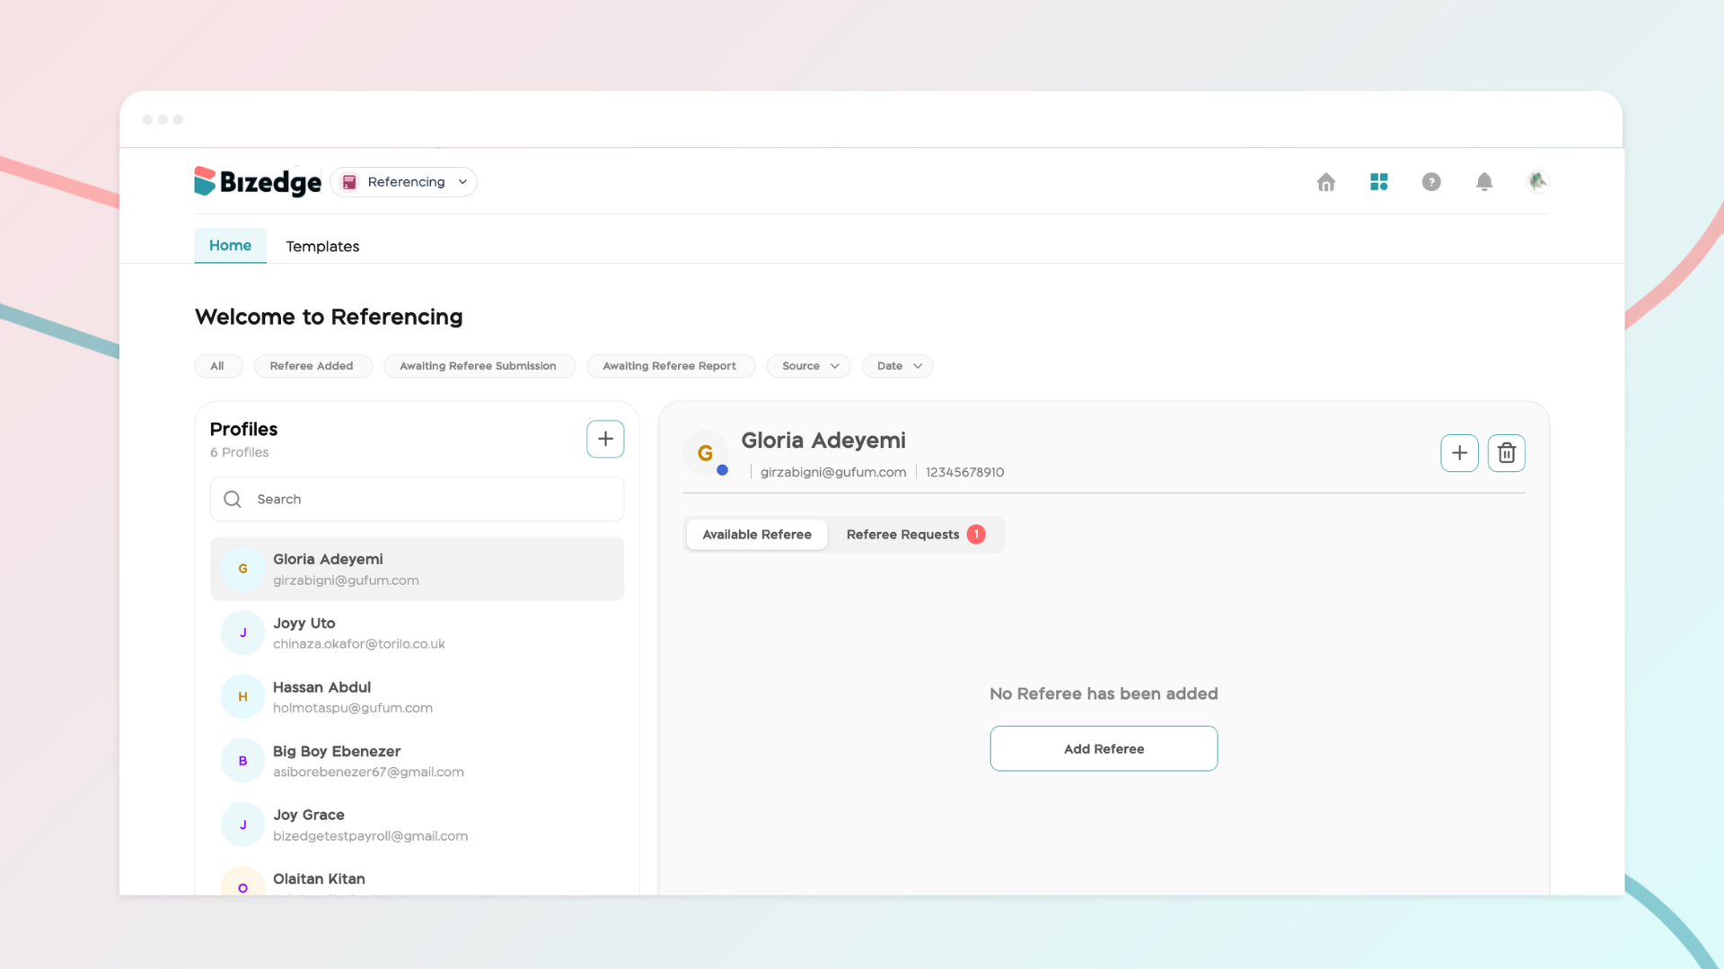Expand the Date filter dropdown
Screen dimensions: 1724x969
click(x=898, y=366)
